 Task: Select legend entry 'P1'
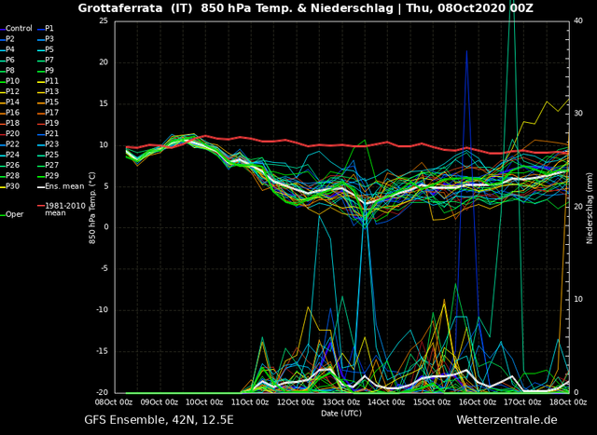46,29
